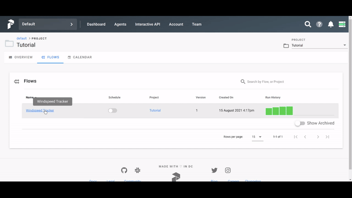The image size is (352, 198).
Task: Switch to the Calendar tab
Action: coord(80,57)
